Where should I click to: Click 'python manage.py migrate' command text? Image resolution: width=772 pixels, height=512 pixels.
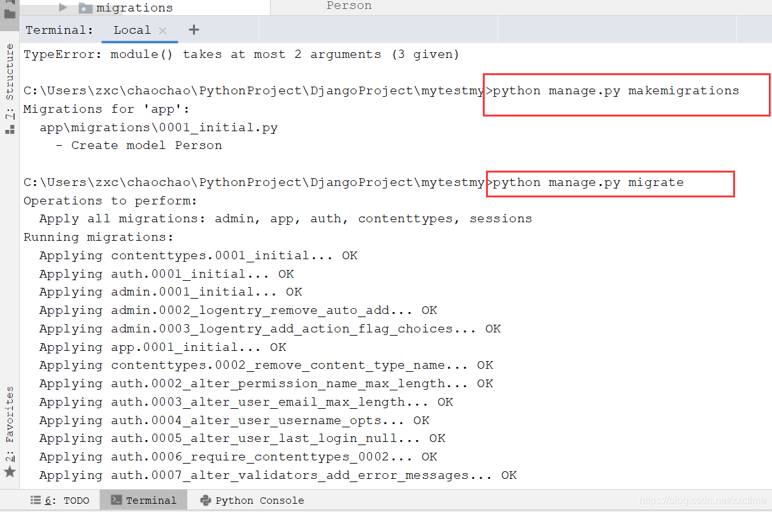(588, 183)
